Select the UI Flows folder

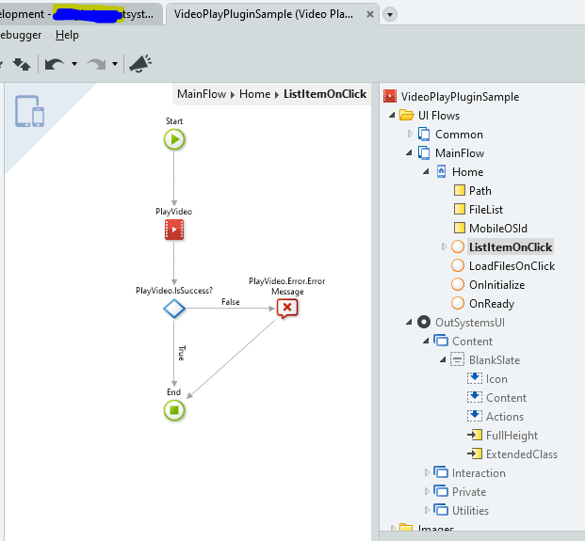(x=439, y=116)
